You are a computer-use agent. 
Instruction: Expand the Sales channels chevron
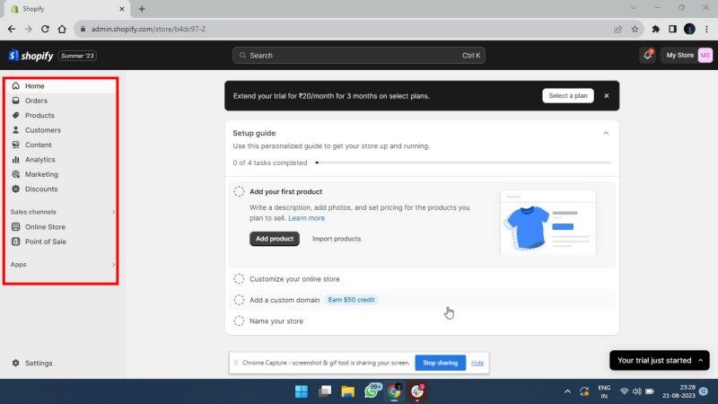[113, 212]
